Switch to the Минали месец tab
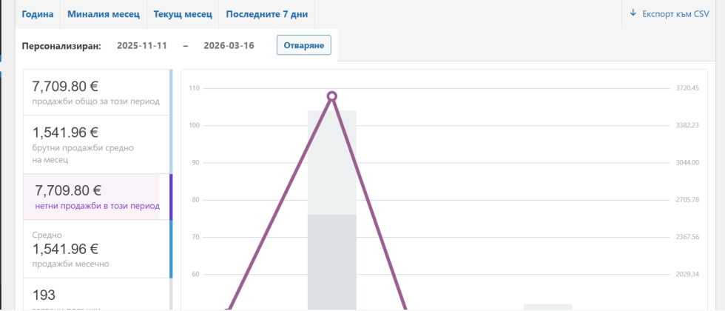This screenshot has width=725, height=311. (103, 14)
